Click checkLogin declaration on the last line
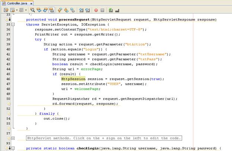The width and height of the screenshot is (232, 151). pos(88,148)
